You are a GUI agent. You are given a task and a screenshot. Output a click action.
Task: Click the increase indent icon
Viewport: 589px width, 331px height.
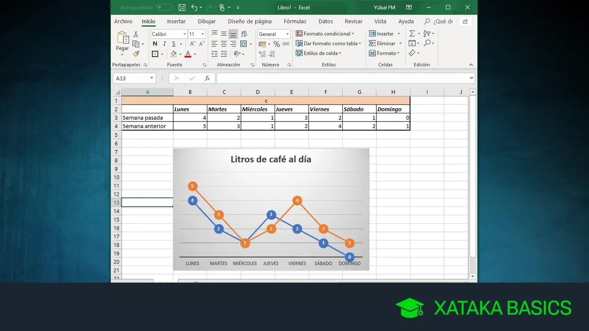point(224,54)
